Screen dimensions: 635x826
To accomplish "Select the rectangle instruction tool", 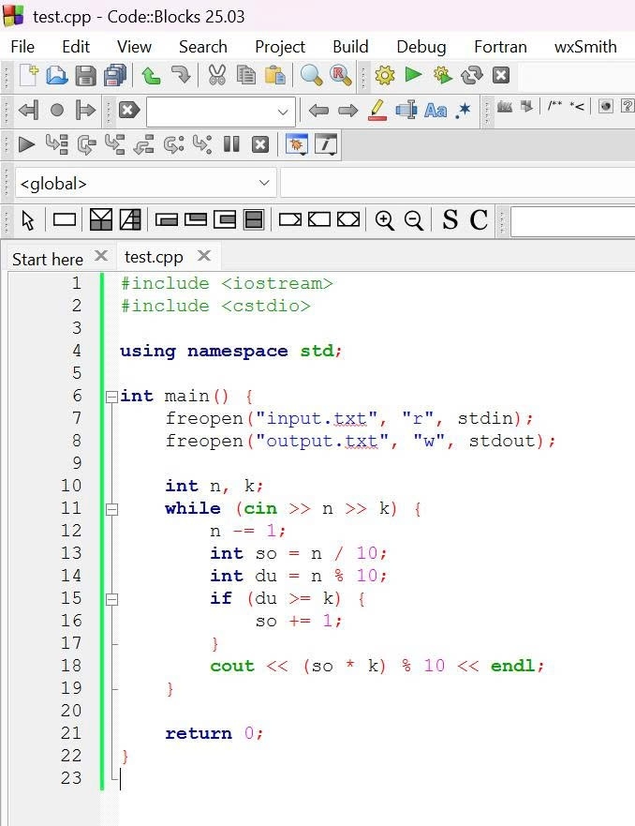I will pos(65,219).
